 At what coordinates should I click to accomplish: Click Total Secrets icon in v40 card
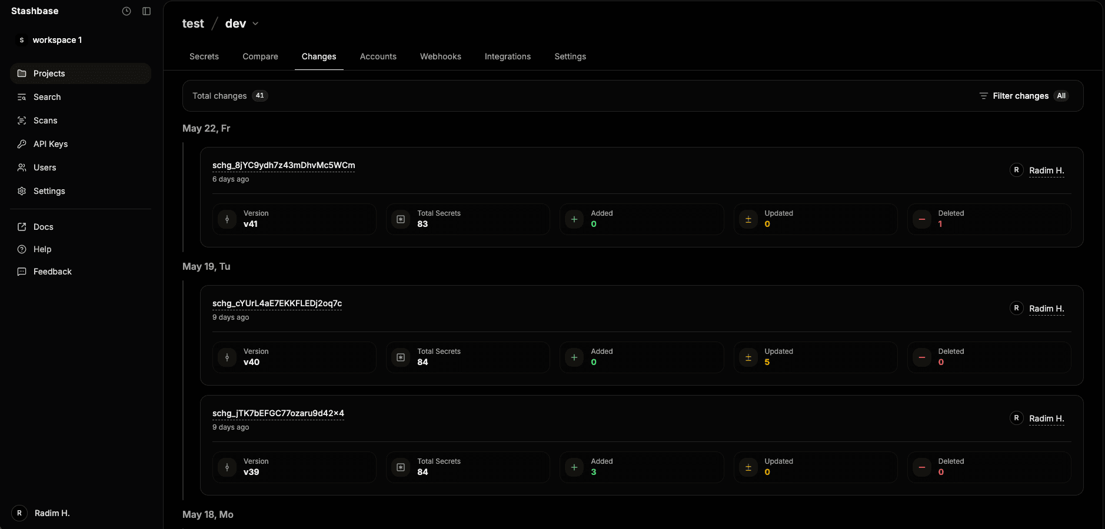401,357
